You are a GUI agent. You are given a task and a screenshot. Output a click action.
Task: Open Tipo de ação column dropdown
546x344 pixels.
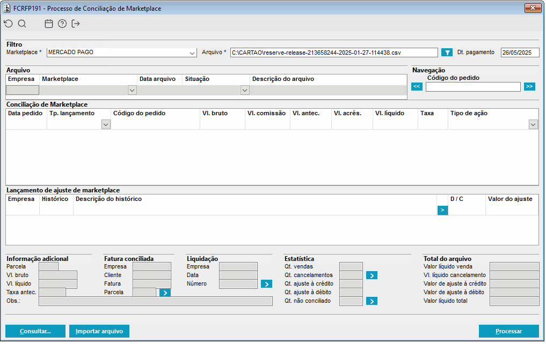click(x=533, y=124)
